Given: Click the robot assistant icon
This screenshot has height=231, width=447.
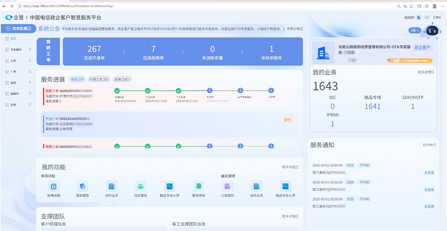Looking at the screenshot, I should pyautogui.click(x=432, y=31).
